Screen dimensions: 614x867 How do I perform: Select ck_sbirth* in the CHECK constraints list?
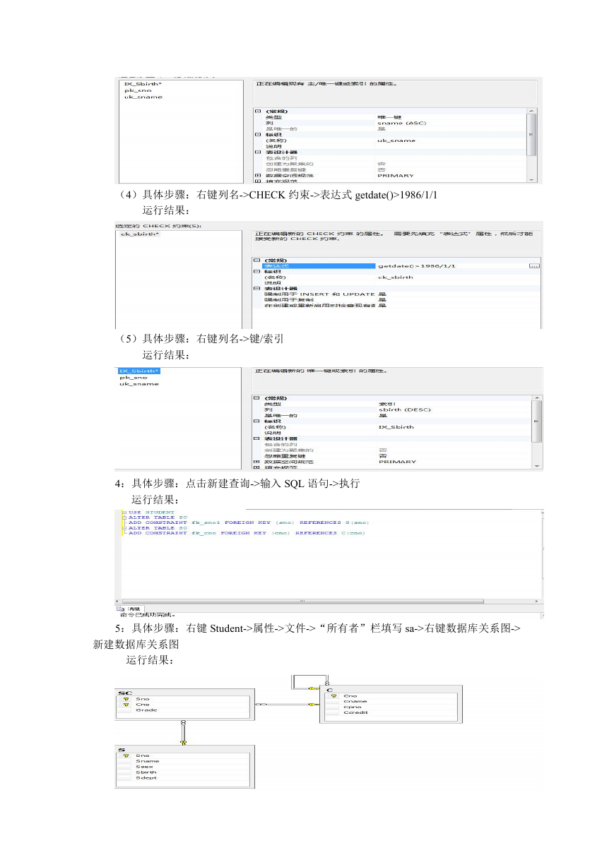tap(141, 234)
